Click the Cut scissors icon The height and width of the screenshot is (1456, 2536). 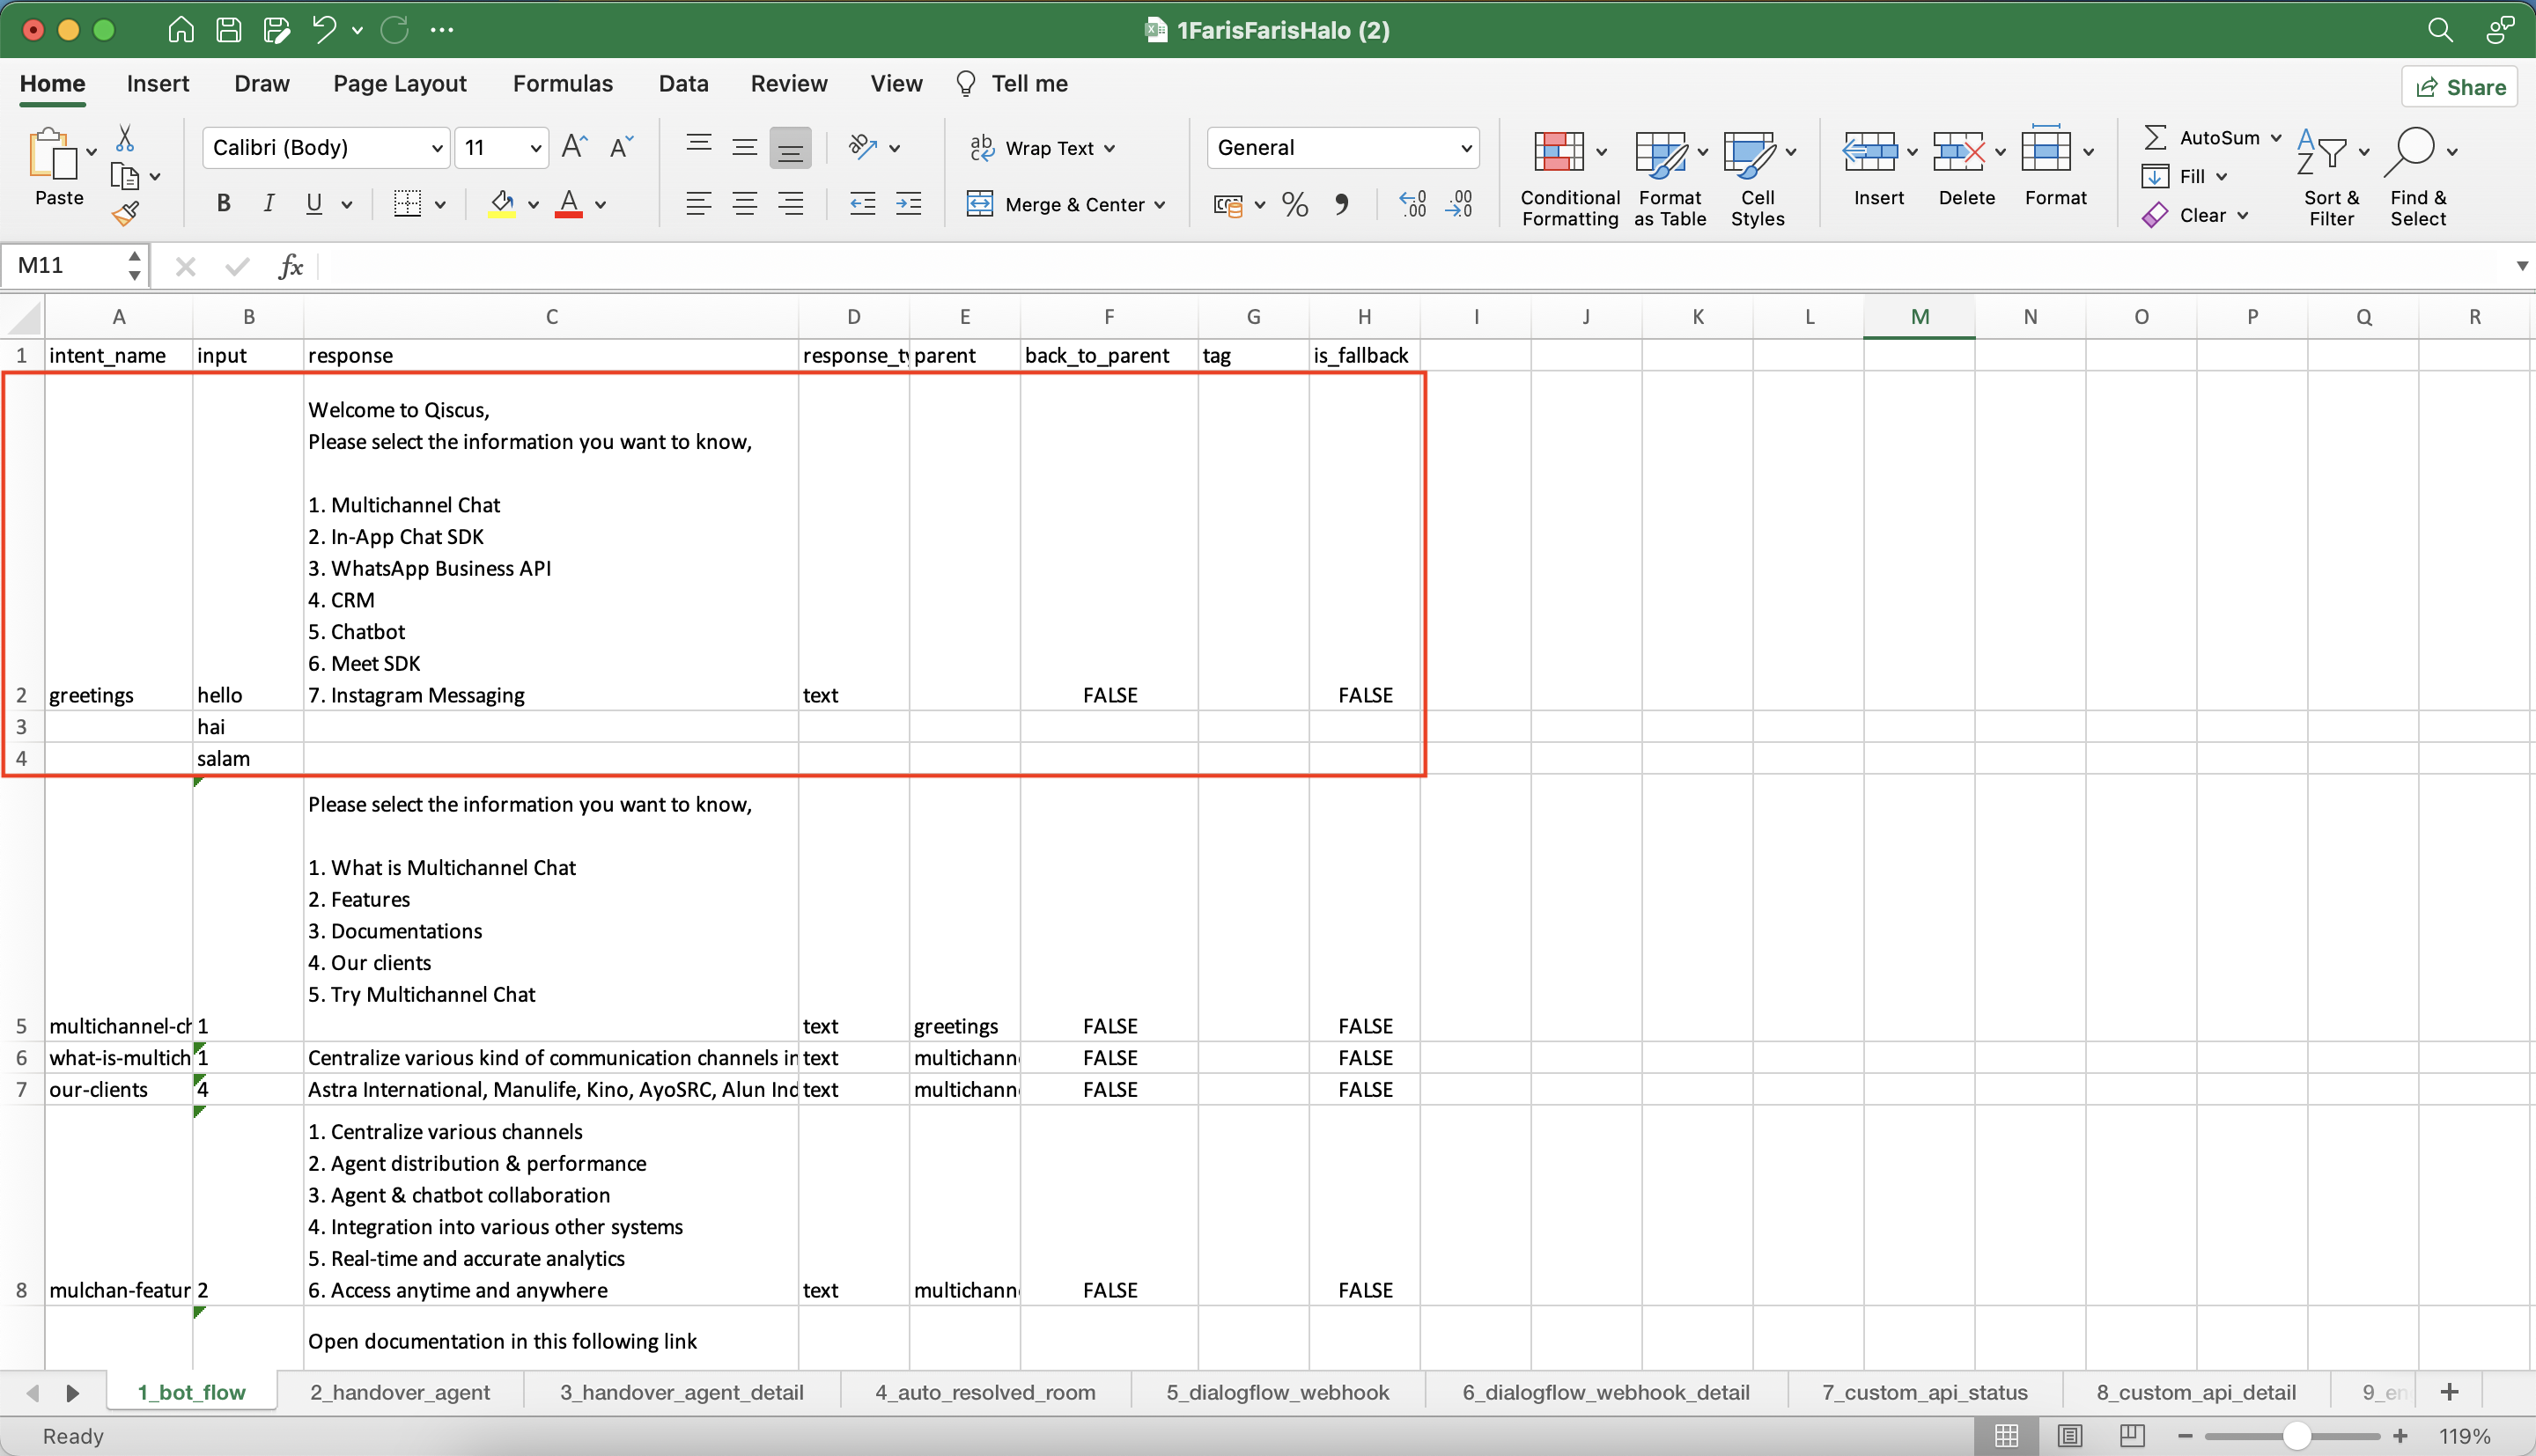(x=125, y=138)
